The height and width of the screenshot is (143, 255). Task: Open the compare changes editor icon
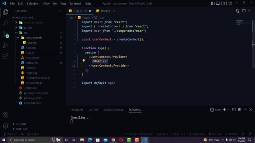[x=237, y=11]
